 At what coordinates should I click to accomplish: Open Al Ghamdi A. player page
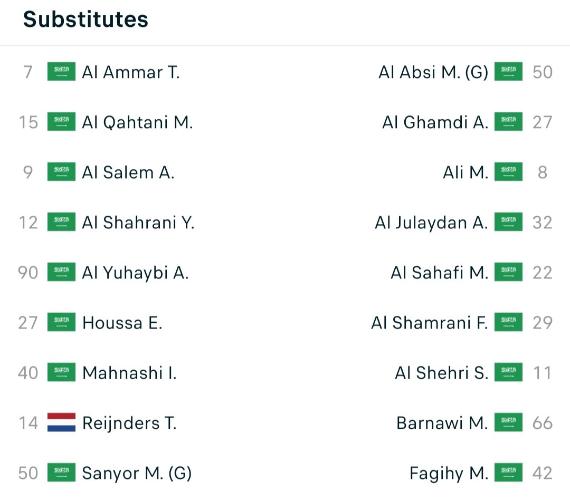(x=435, y=122)
